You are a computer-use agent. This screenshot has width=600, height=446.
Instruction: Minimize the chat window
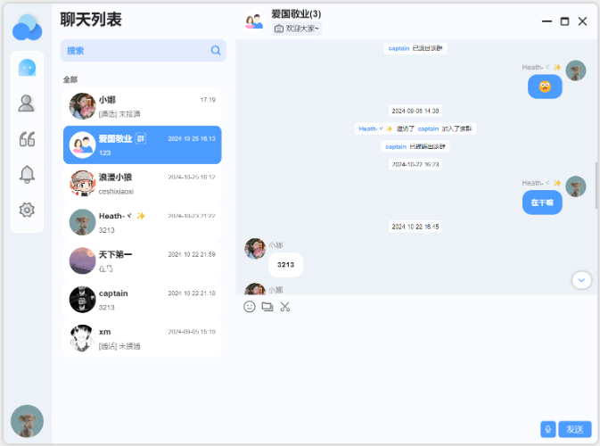click(x=547, y=21)
